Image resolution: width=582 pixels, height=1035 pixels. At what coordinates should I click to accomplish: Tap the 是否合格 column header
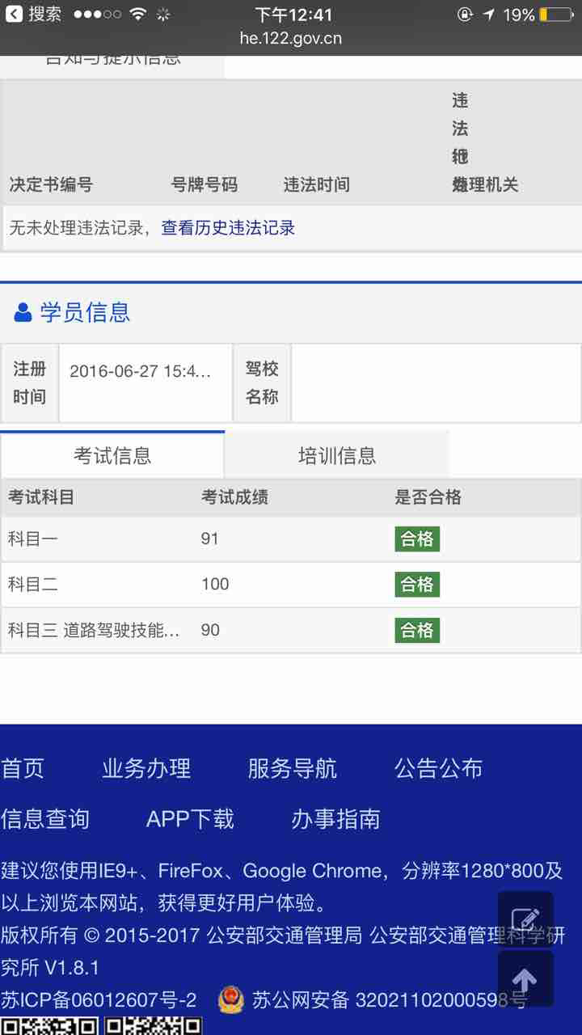click(428, 497)
